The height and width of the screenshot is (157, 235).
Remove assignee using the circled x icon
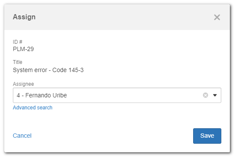206,95
